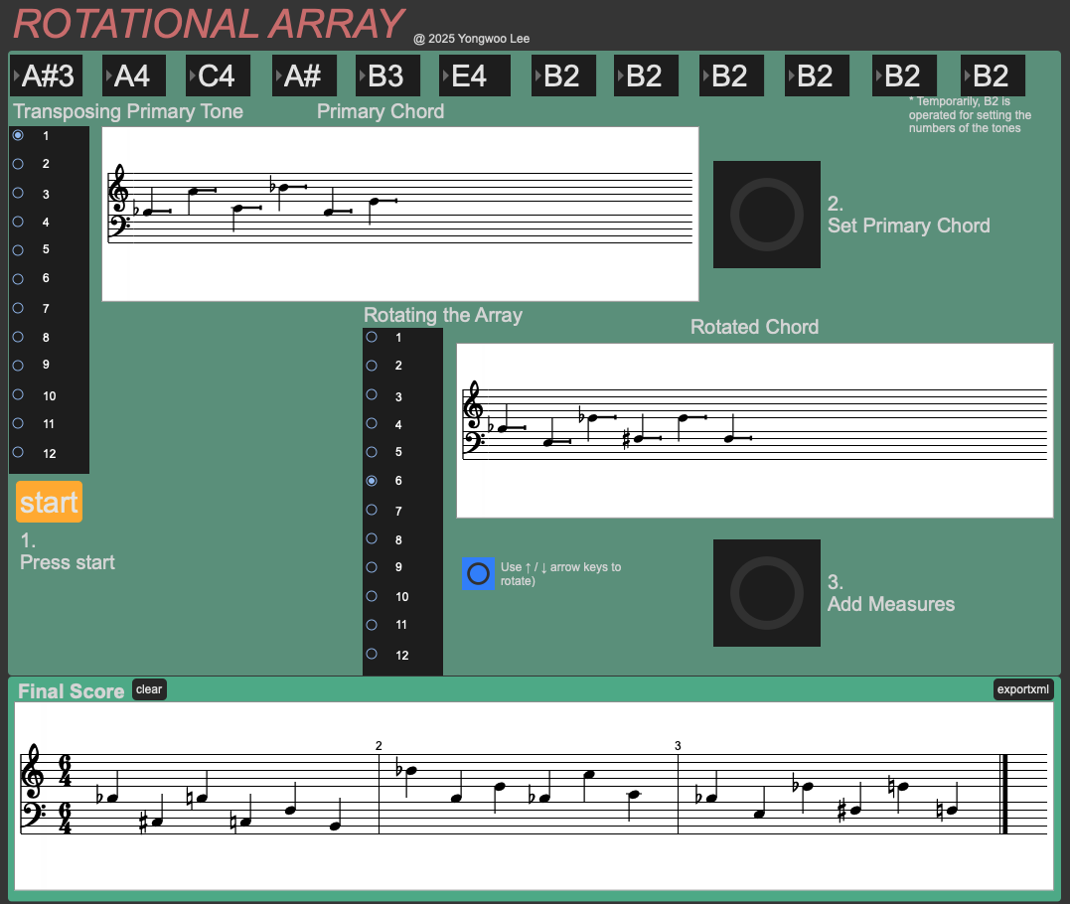Viewport: 1070px width, 904px height.
Task: Select the A4 note number box
Action: click(x=134, y=75)
